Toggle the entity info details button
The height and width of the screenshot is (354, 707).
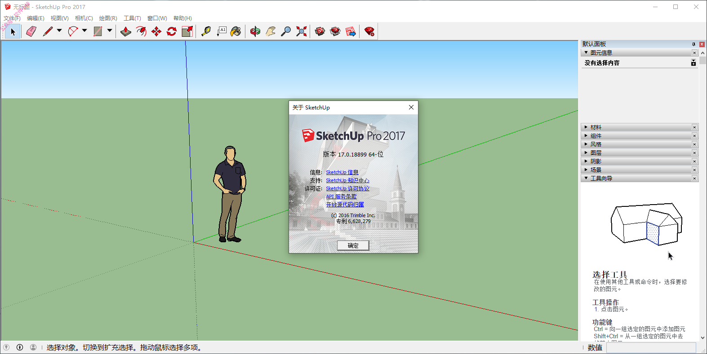(694, 63)
